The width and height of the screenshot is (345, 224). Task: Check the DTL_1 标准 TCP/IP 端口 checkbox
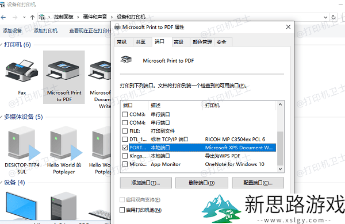(125, 140)
